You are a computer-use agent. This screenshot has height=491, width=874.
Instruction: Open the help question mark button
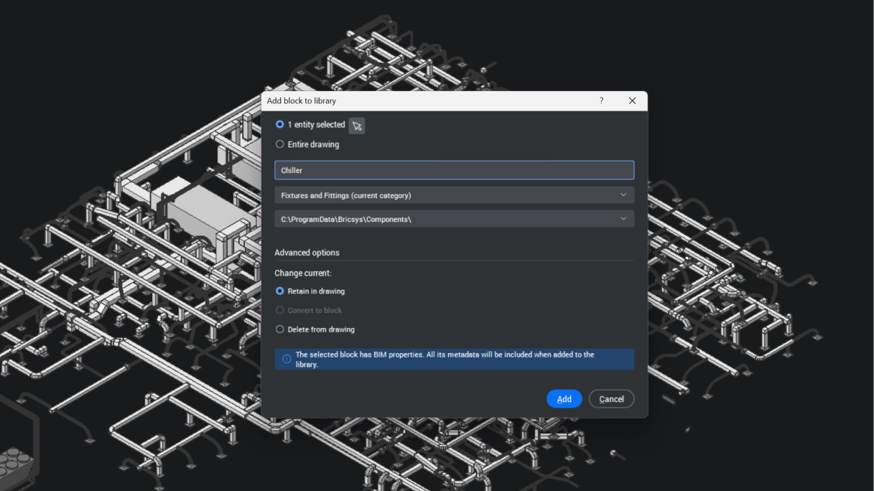click(602, 100)
